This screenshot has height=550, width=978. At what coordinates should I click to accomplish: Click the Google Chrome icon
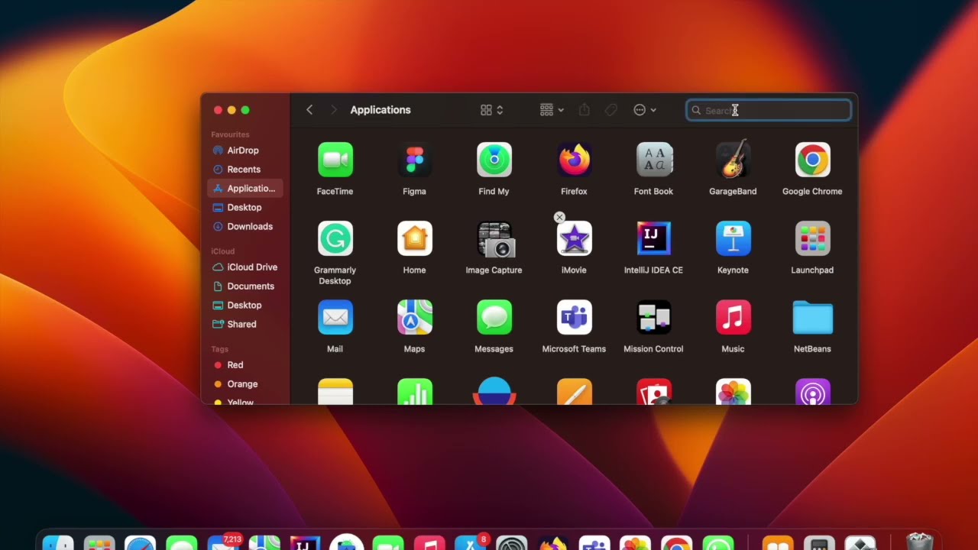tap(812, 160)
